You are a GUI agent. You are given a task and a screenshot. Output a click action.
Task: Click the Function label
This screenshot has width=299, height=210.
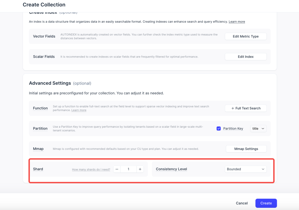point(40,108)
